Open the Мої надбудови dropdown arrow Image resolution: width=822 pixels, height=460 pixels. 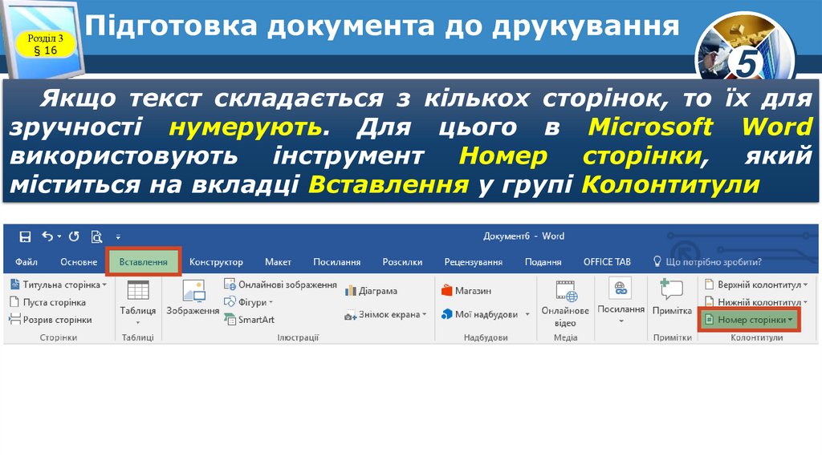[527, 314]
